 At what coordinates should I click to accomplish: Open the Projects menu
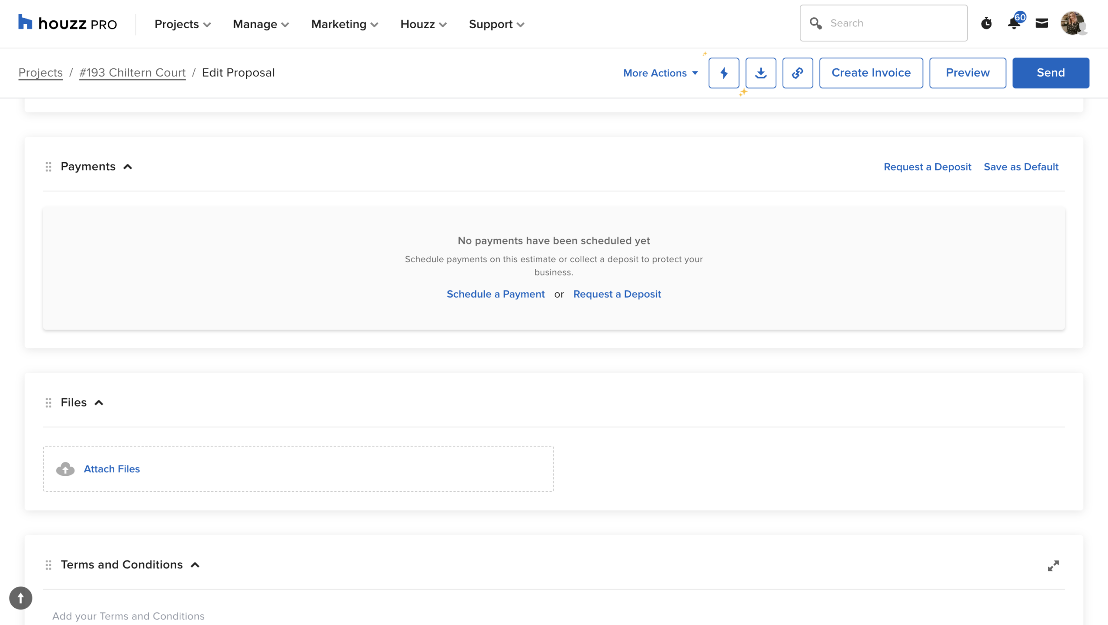coord(182,24)
